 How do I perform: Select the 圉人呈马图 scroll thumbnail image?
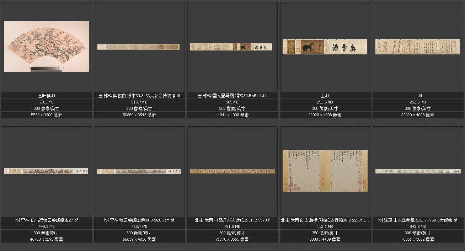click(231, 47)
